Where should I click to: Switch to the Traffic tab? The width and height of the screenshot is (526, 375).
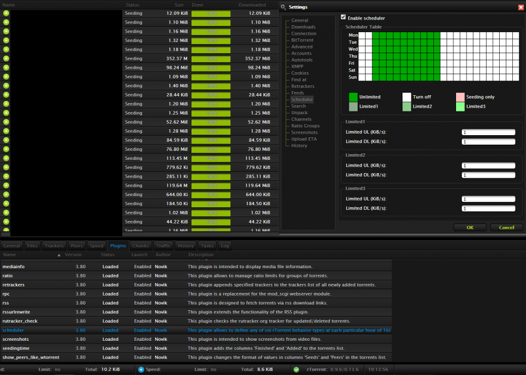coord(164,246)
